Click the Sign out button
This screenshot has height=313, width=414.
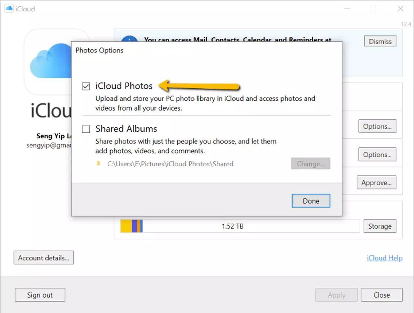click(40, 295)
